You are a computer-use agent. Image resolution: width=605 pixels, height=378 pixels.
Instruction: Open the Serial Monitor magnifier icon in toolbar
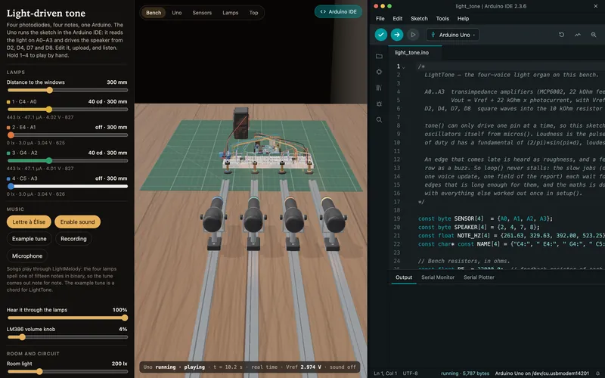pyautogui.click(x=594, y=35)
